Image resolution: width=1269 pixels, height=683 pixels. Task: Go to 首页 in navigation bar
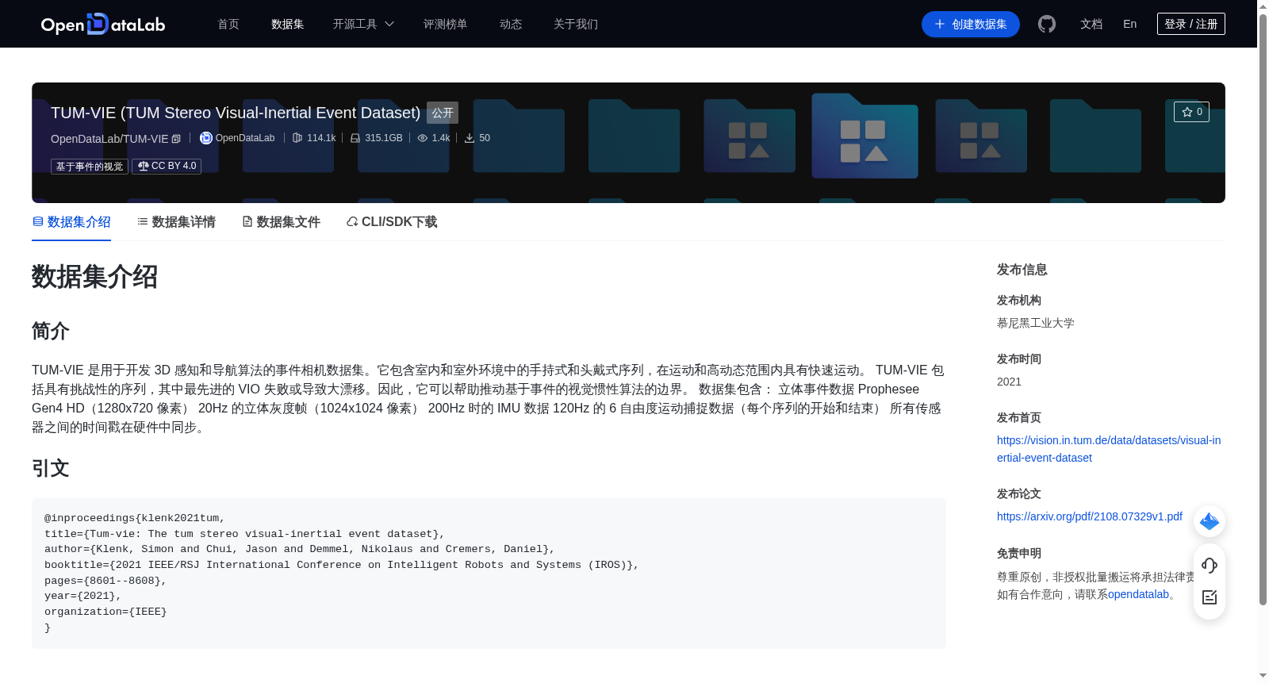coord(228,24)
